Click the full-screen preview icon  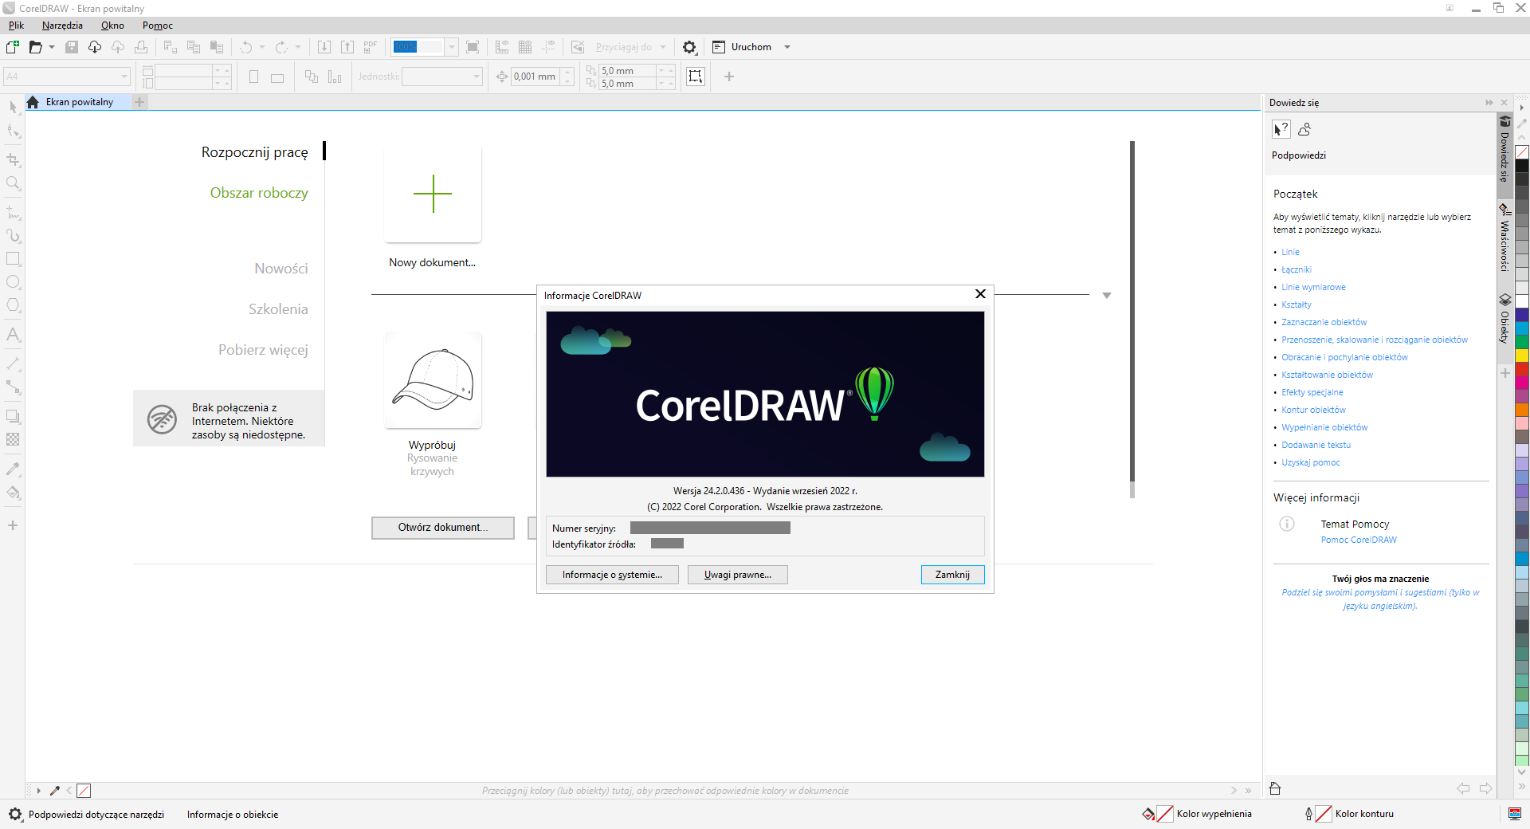click(x=473, y=47)
